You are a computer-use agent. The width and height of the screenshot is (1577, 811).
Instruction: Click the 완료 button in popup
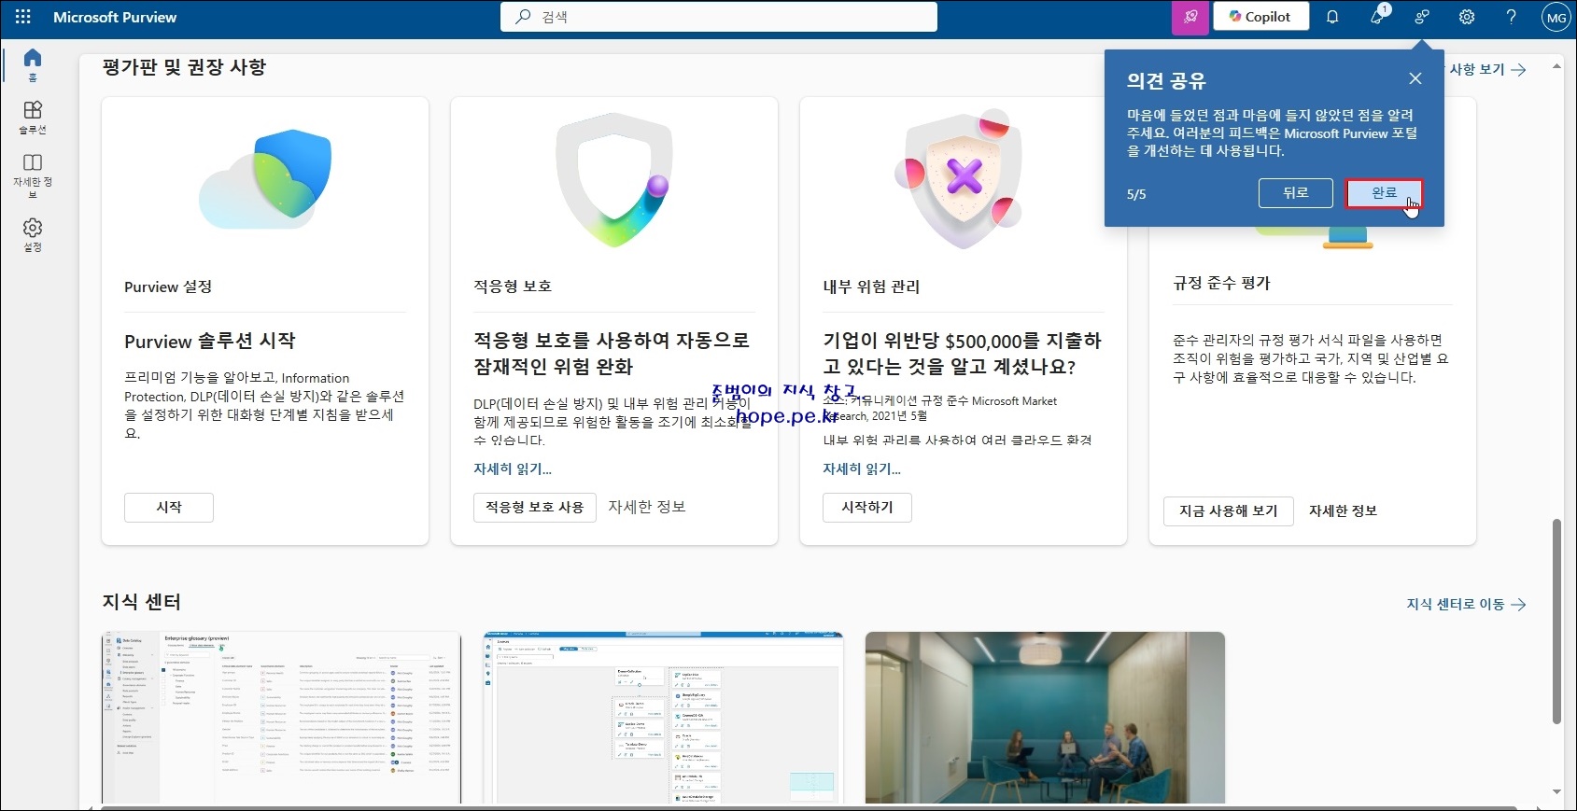point(1384,193)
